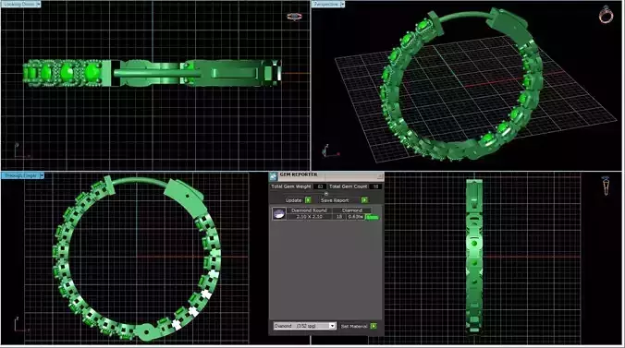625x348 pixels.
Task: Click the Total Gem Weight value field
Action: [320, 186]
